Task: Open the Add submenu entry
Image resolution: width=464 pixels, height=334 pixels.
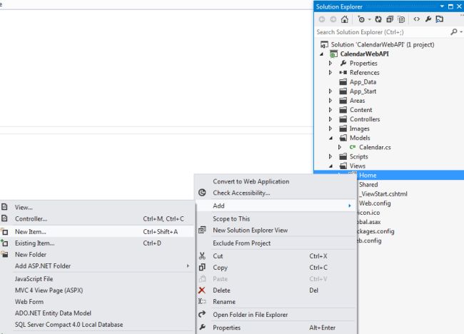Action: (276, 206)
